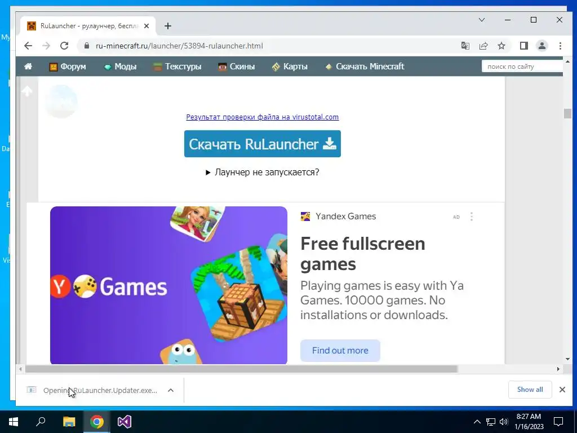Screen dimensions: 577x433
Task: Open Форум section
Action: click(x=68, y=67)
